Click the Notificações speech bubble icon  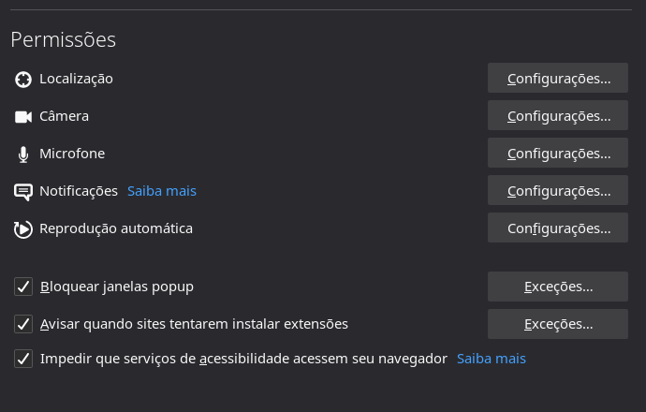click(x=23, y=192)
